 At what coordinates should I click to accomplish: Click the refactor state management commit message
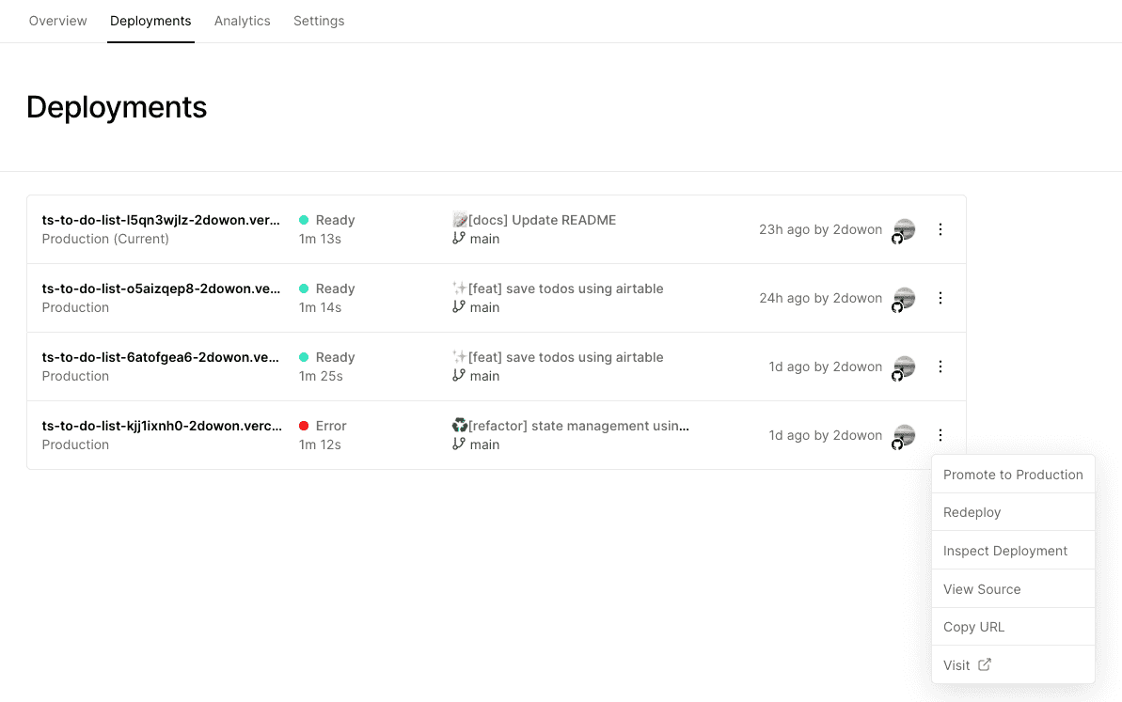tap(577, 426)
